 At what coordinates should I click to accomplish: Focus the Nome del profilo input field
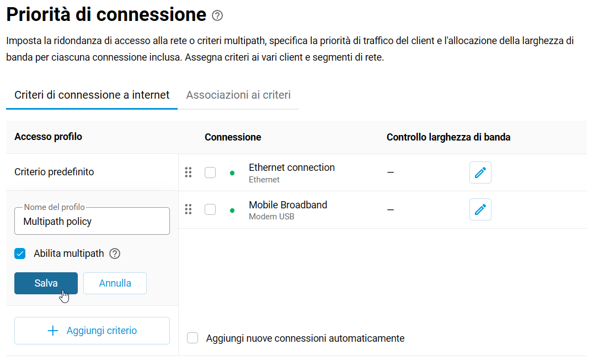92,221
